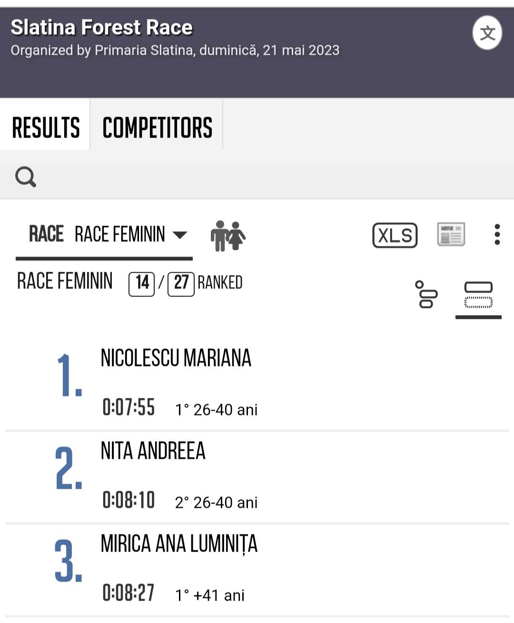Open the three-dot more options menu

coord(497,235)
